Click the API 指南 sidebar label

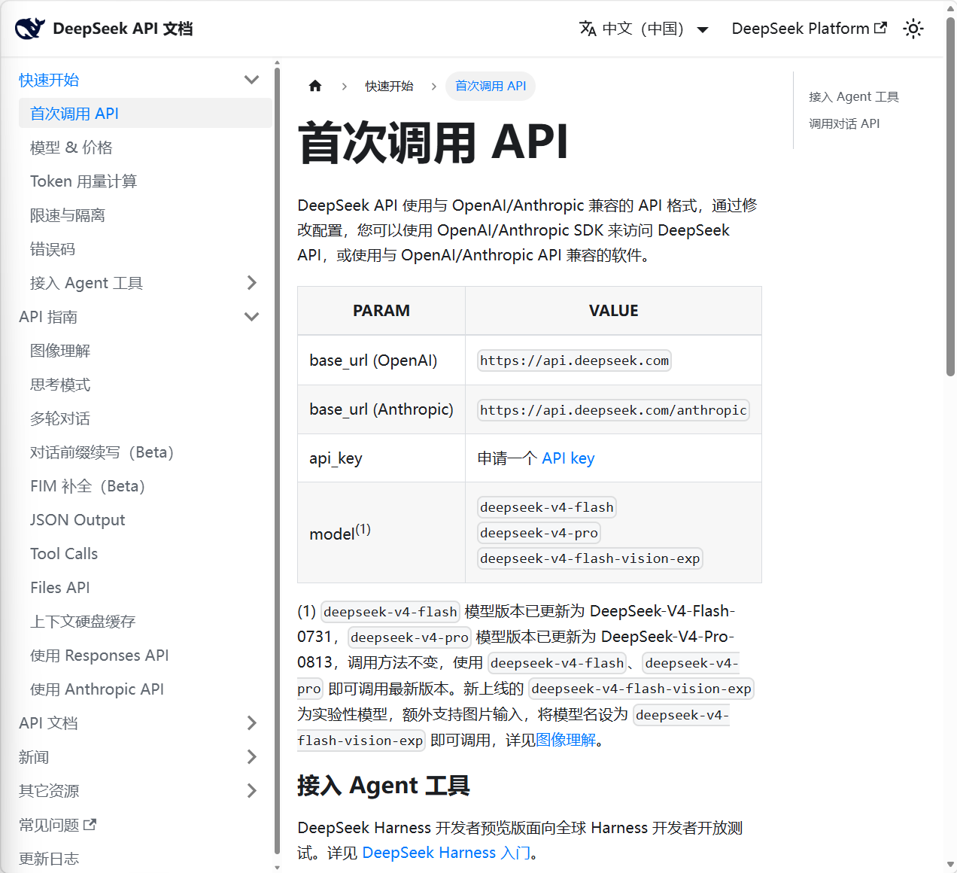(48, 317)
